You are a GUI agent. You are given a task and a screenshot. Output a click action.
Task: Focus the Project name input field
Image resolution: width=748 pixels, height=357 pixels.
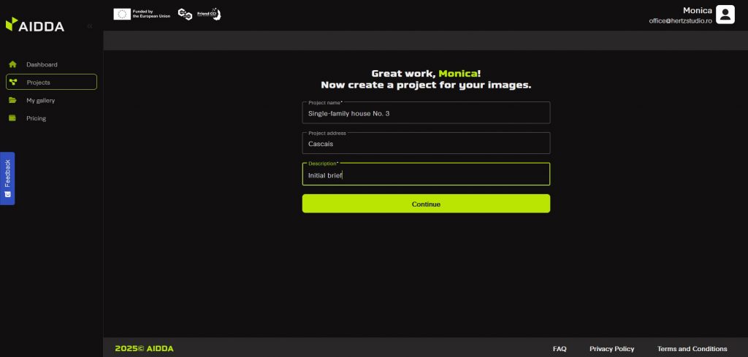(426, 113)
